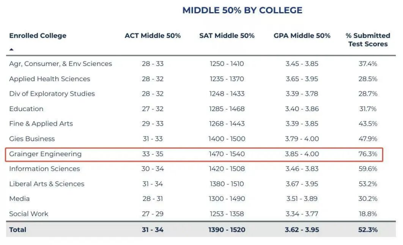Image resolution: width=403 pixels, height=245 pixels.
Task: Sort by the Enrolled College column header
Action: pos(38,35)
